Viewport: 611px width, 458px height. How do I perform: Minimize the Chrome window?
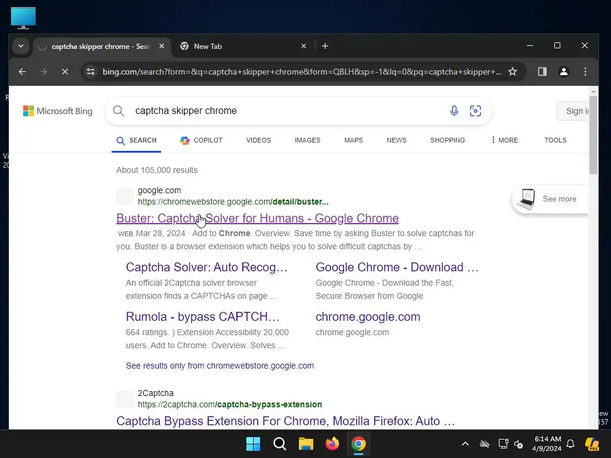(530, 45)
